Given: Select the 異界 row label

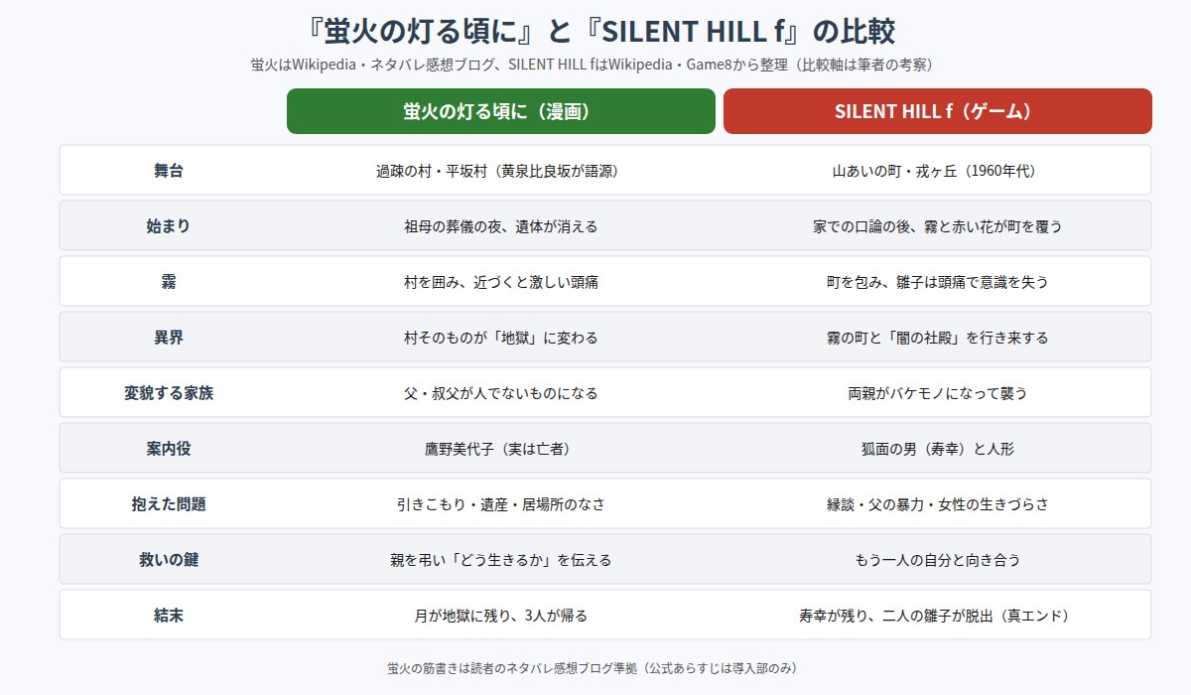Looking at the screenshot, I should [169, 338].
